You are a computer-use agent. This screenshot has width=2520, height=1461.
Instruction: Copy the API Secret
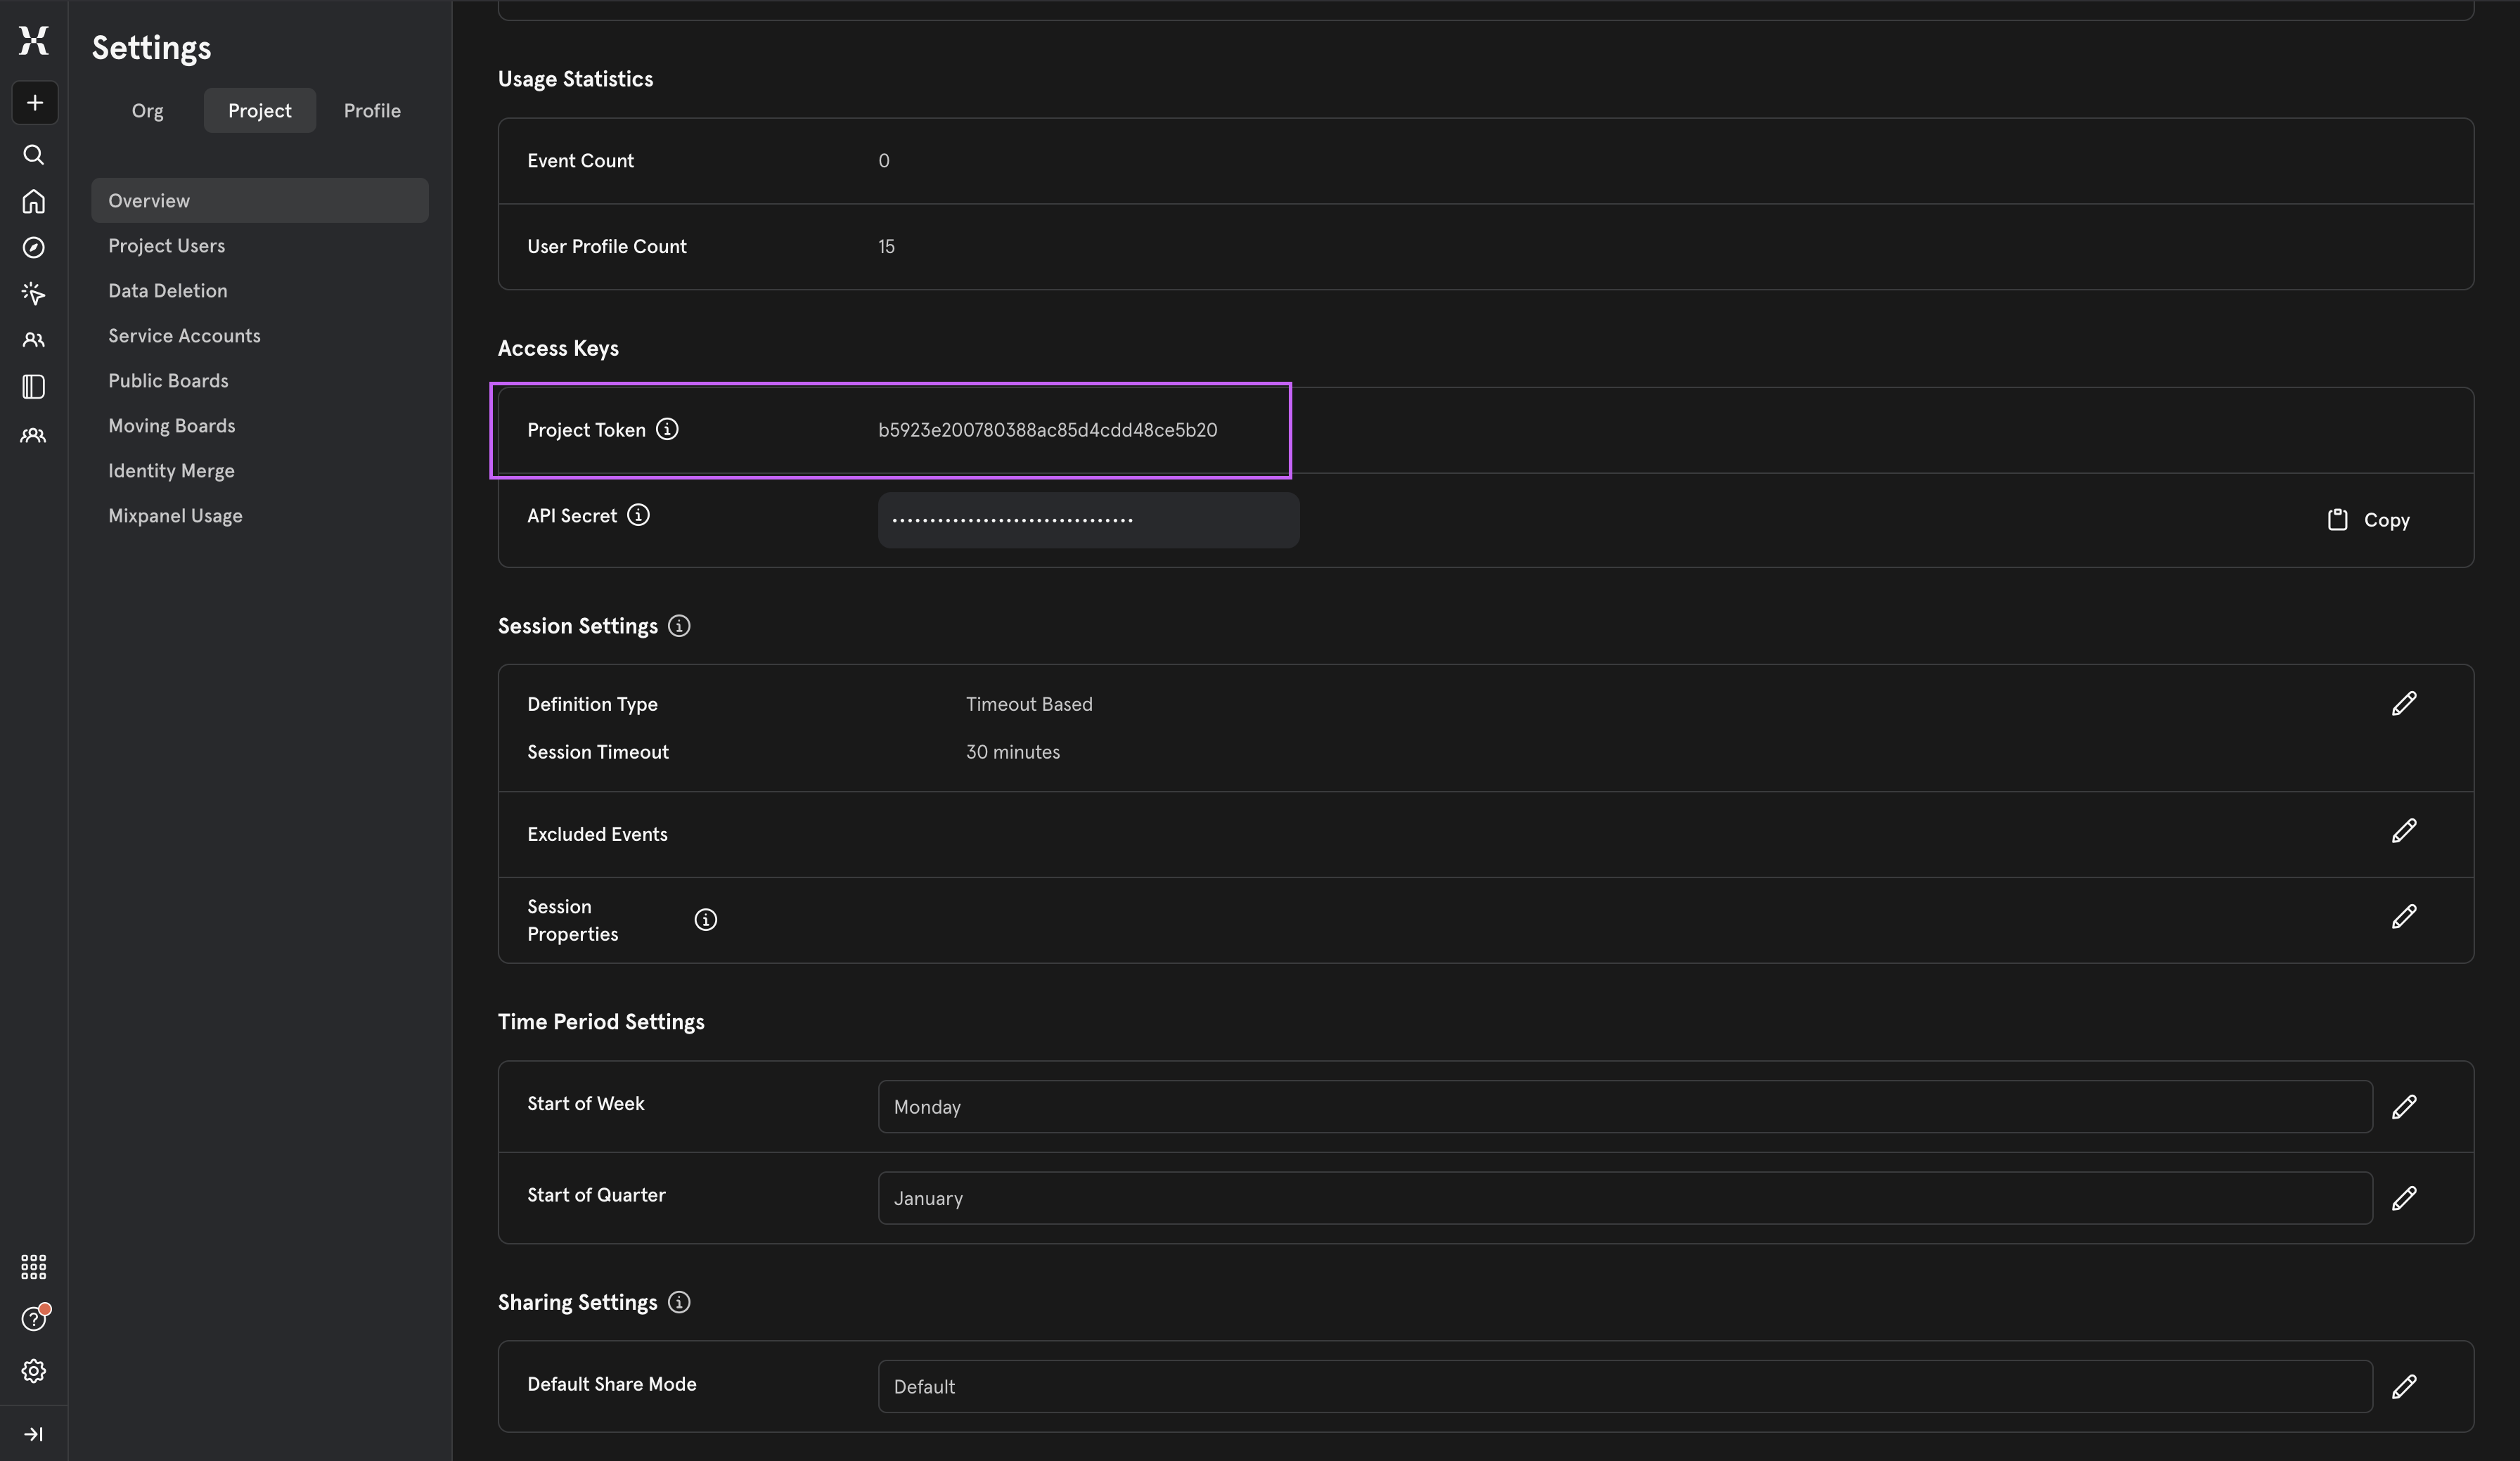click(2368, 520)
